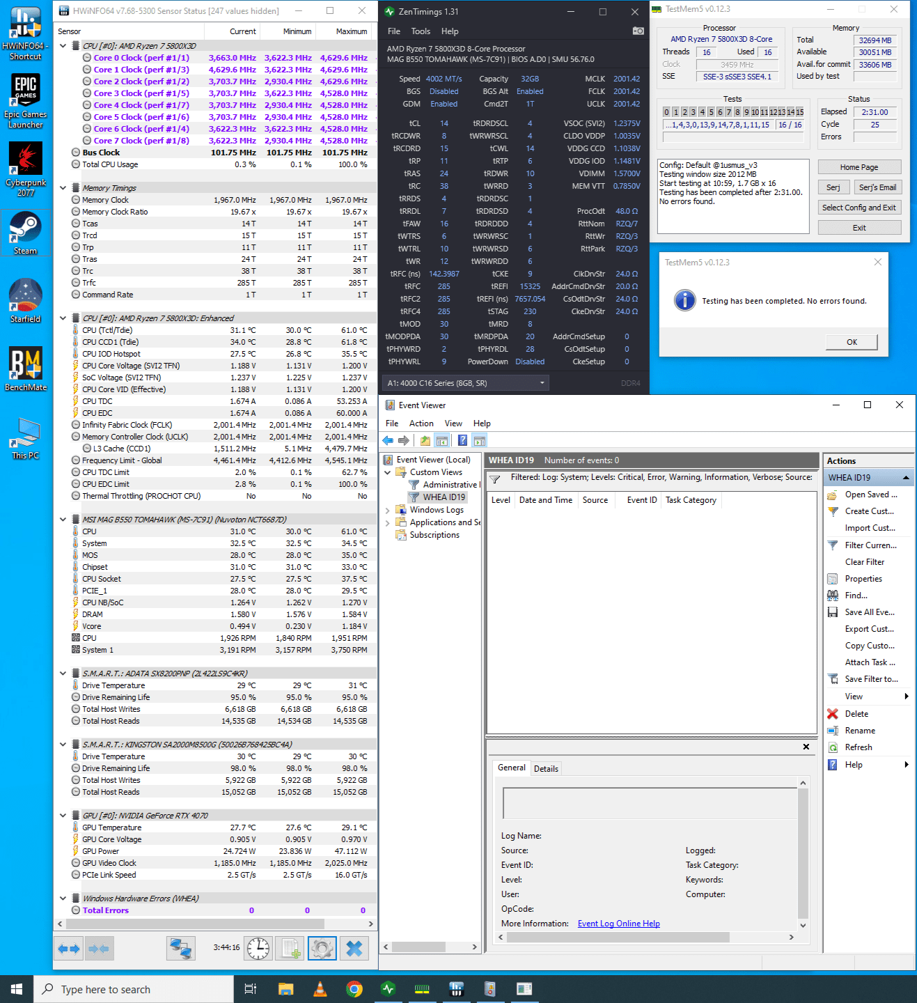Click Event Viewer forward arrow
The image size is (917, 1003).
click(404, 440)
